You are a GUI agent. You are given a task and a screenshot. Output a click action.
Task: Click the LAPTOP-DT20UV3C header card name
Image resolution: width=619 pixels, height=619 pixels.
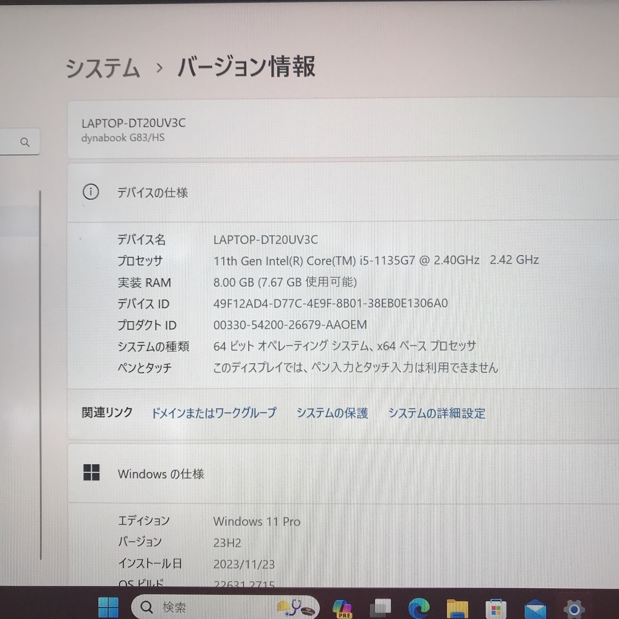coord(133,123)
